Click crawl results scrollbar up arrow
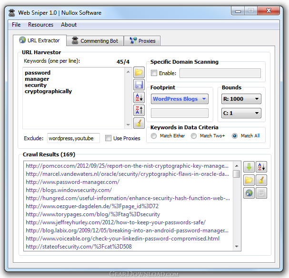289x278 pixels. pyautogui.click(x=237, y=166)
